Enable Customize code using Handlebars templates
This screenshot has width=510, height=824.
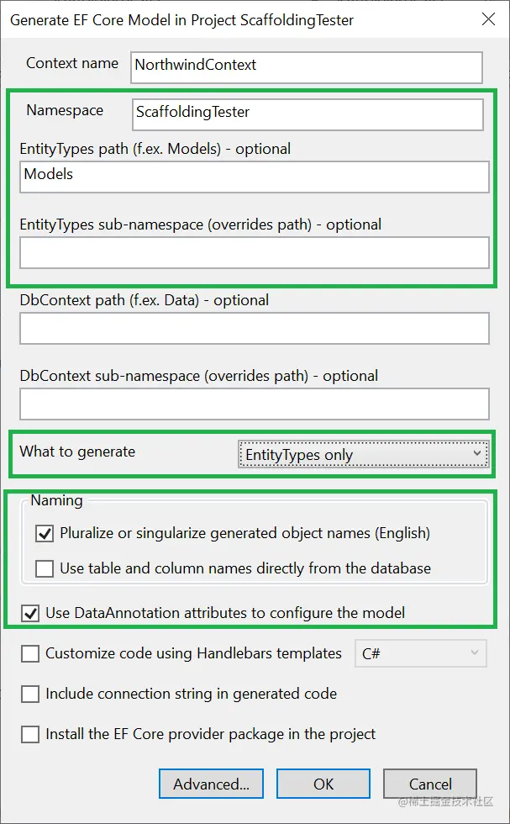(30, 653)
